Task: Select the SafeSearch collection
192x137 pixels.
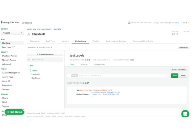Action: tap(36, 78)
